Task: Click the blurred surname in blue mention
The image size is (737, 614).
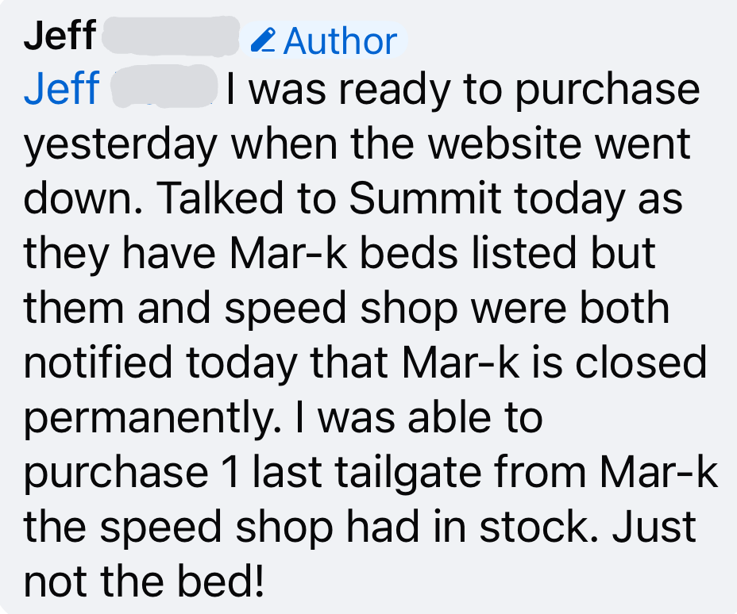Action: [164, 86]
